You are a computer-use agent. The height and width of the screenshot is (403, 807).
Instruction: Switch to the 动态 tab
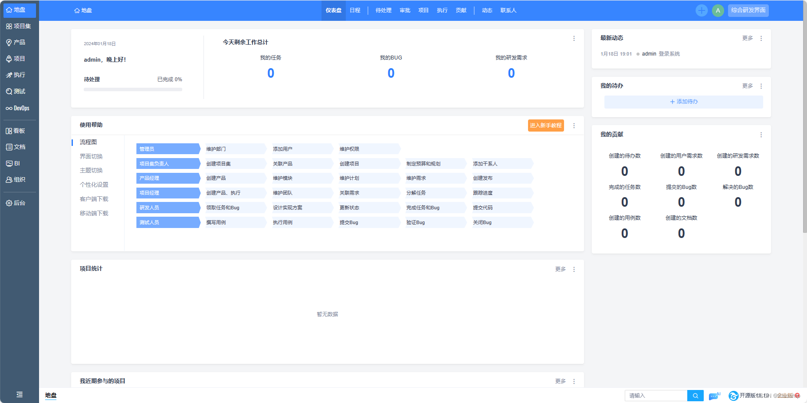tap(487, 10)
